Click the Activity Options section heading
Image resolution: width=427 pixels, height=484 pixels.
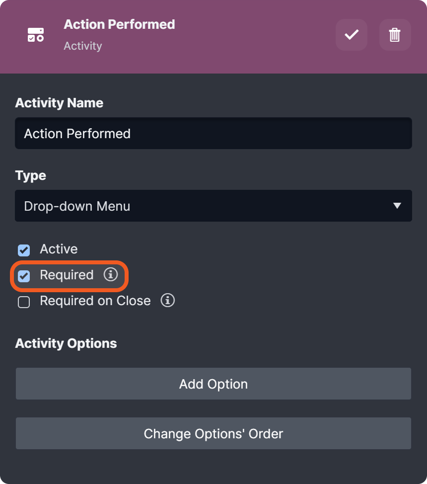66,343
